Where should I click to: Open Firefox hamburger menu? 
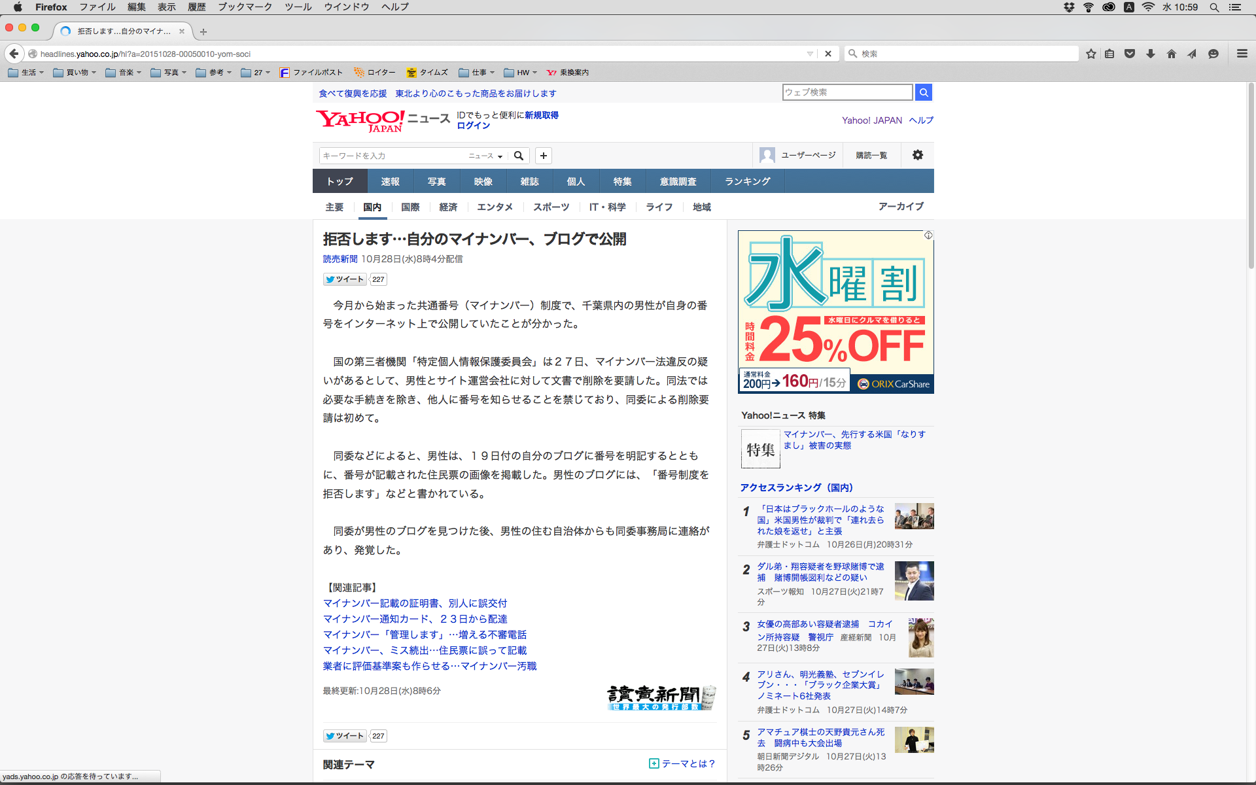1242,54
